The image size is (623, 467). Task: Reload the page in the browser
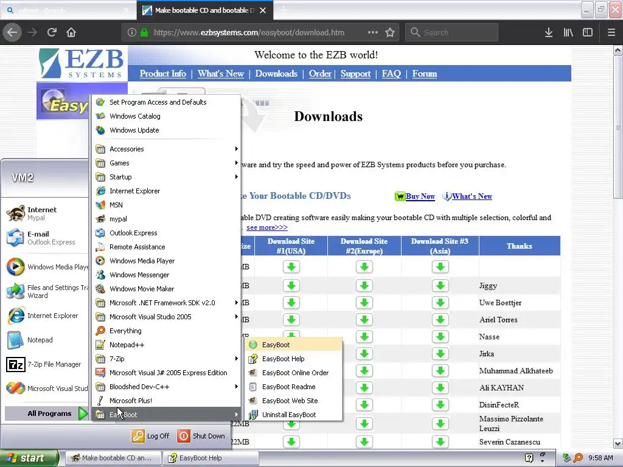point(52,32)
